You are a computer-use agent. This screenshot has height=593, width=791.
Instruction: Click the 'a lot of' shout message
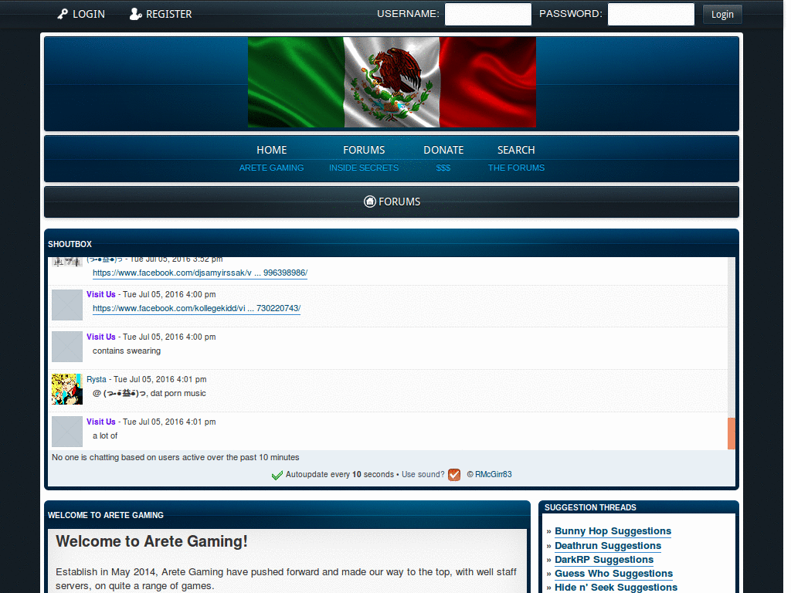click(x=105, y=435)
